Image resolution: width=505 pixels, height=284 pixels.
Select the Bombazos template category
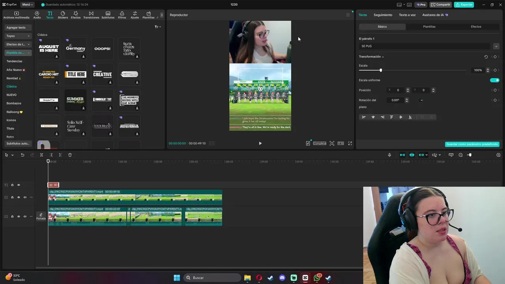coord(14,103)
